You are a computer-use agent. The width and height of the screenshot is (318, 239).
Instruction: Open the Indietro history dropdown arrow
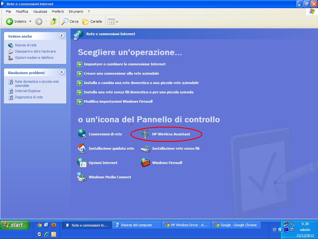coord(30,21)
